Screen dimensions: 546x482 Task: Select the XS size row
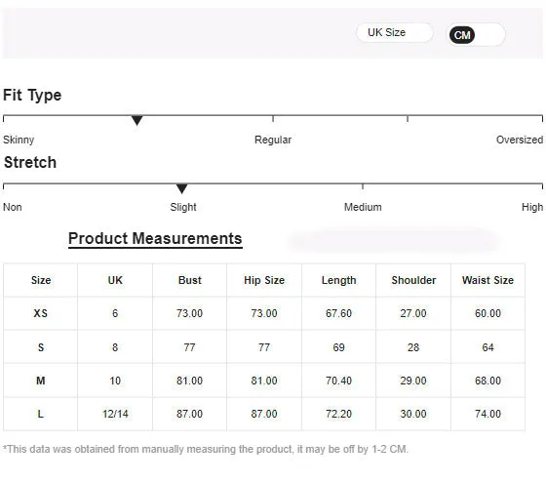(264, 313)
